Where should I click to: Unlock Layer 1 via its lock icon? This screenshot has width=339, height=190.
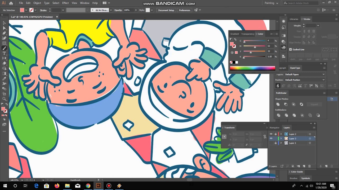pos(275,143)
